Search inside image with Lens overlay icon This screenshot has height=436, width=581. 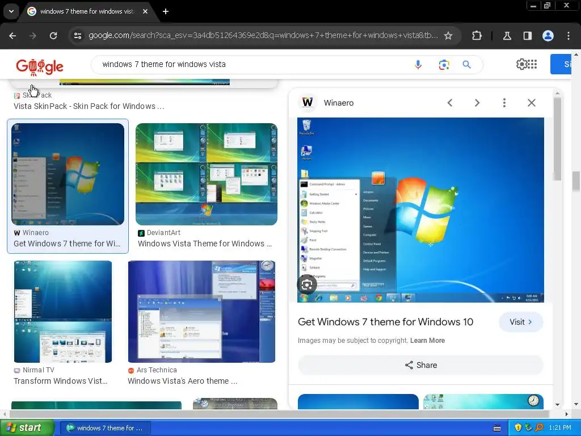pos(307,285)
